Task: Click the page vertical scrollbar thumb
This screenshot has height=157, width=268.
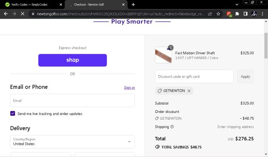Action: click(266, 45)
